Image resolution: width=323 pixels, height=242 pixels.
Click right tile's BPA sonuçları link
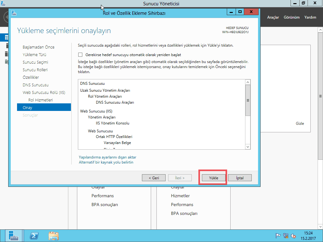click(x=184, y=213)
